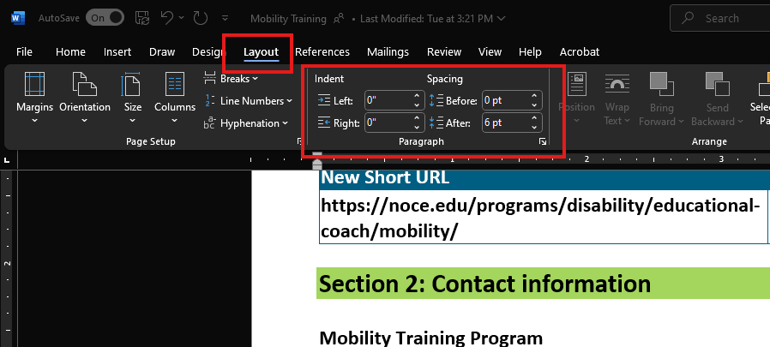770x347 pixels.
Task: Decrease Spacing Before with down arrow
Action: (x=535, y=105)
